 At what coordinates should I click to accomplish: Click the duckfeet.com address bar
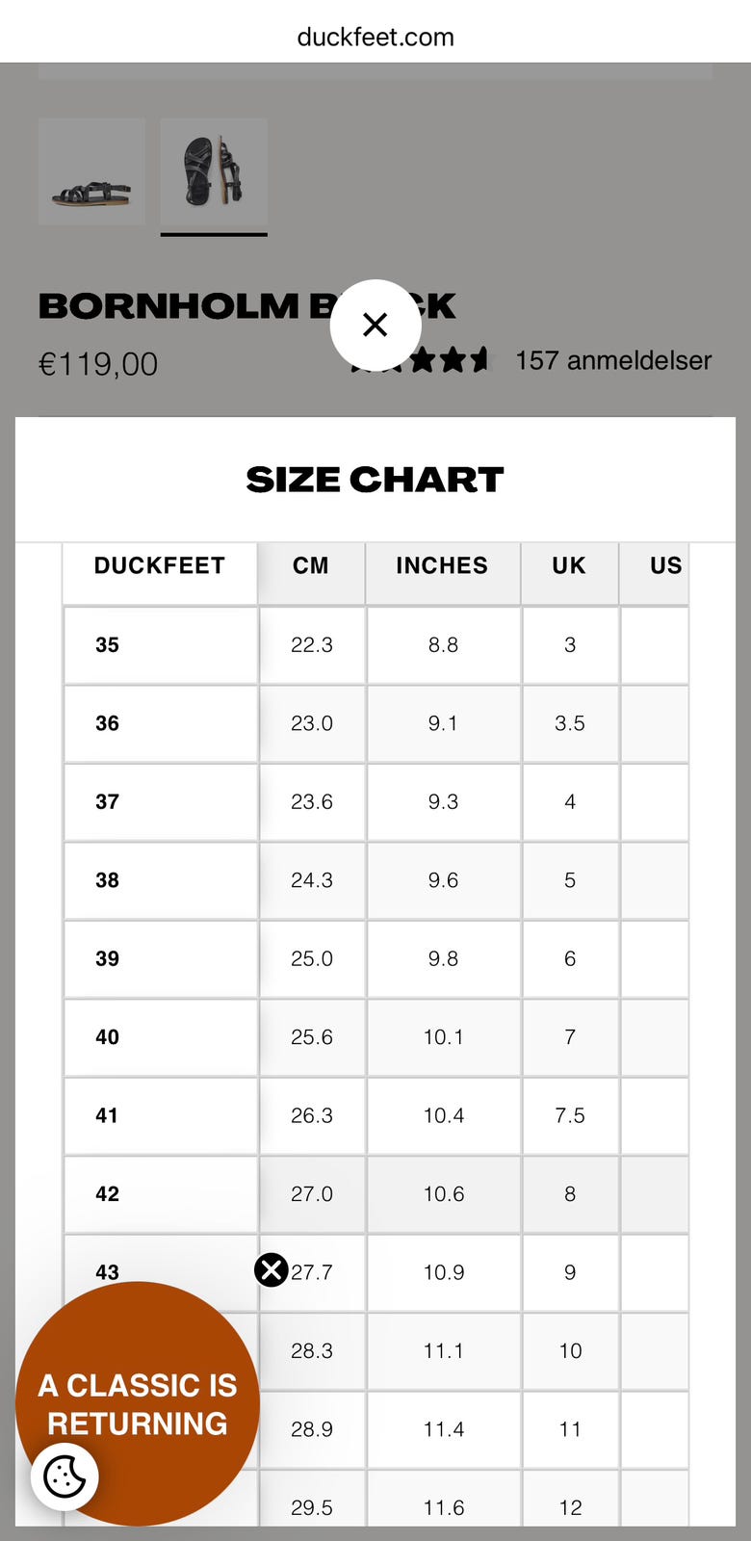[375, 37]
